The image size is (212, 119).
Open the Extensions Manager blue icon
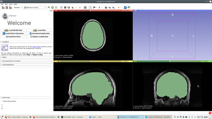click(125, 8)
